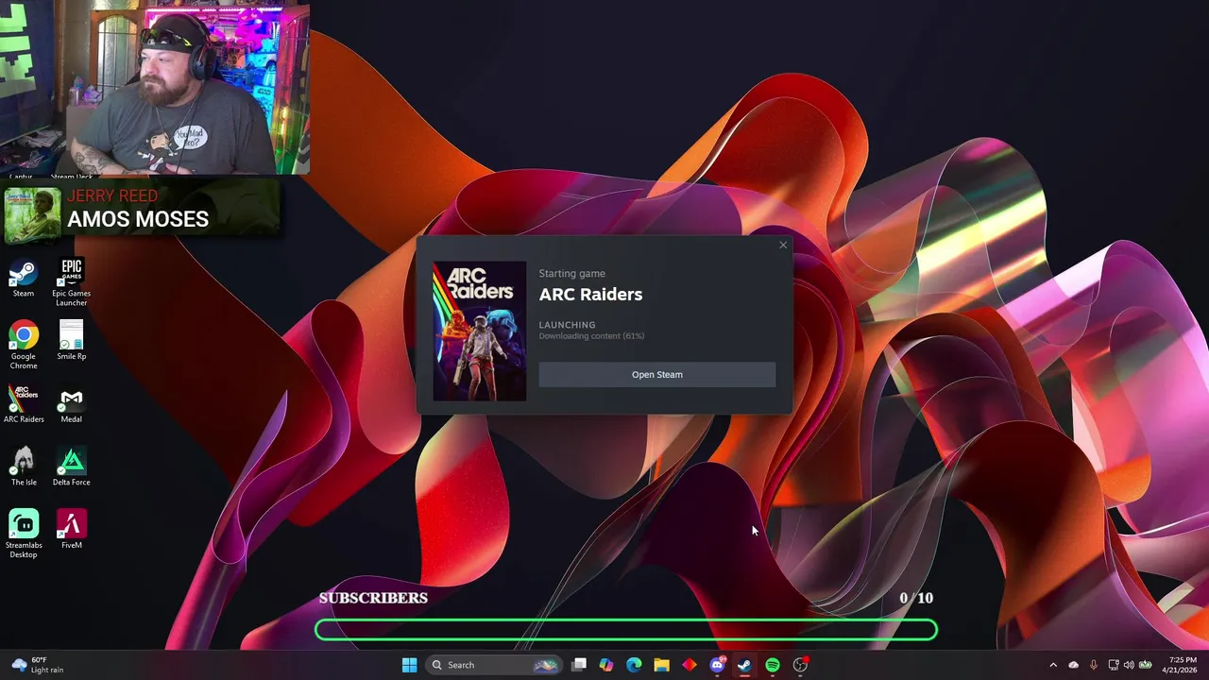Image resolution: width=1209 pixels, height=680 pixels.
Task: Click the battery tray icon
Action: 1146,665
